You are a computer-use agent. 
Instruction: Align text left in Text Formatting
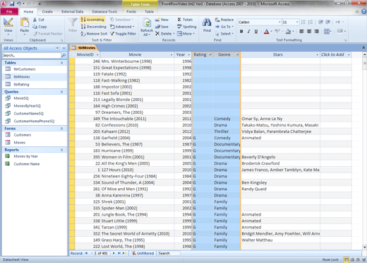click(x=301, y=31)
